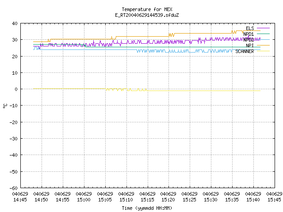
Task: Click the y-axis tick label 30
Action: point(15,40)
